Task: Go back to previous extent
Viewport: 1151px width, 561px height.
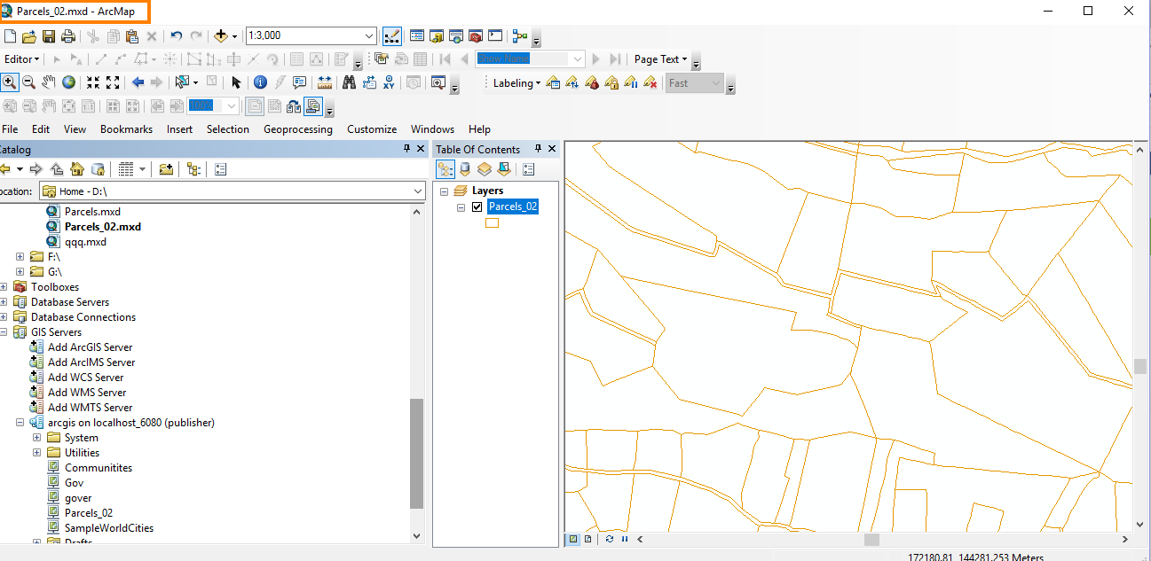Action: point(138,82)
